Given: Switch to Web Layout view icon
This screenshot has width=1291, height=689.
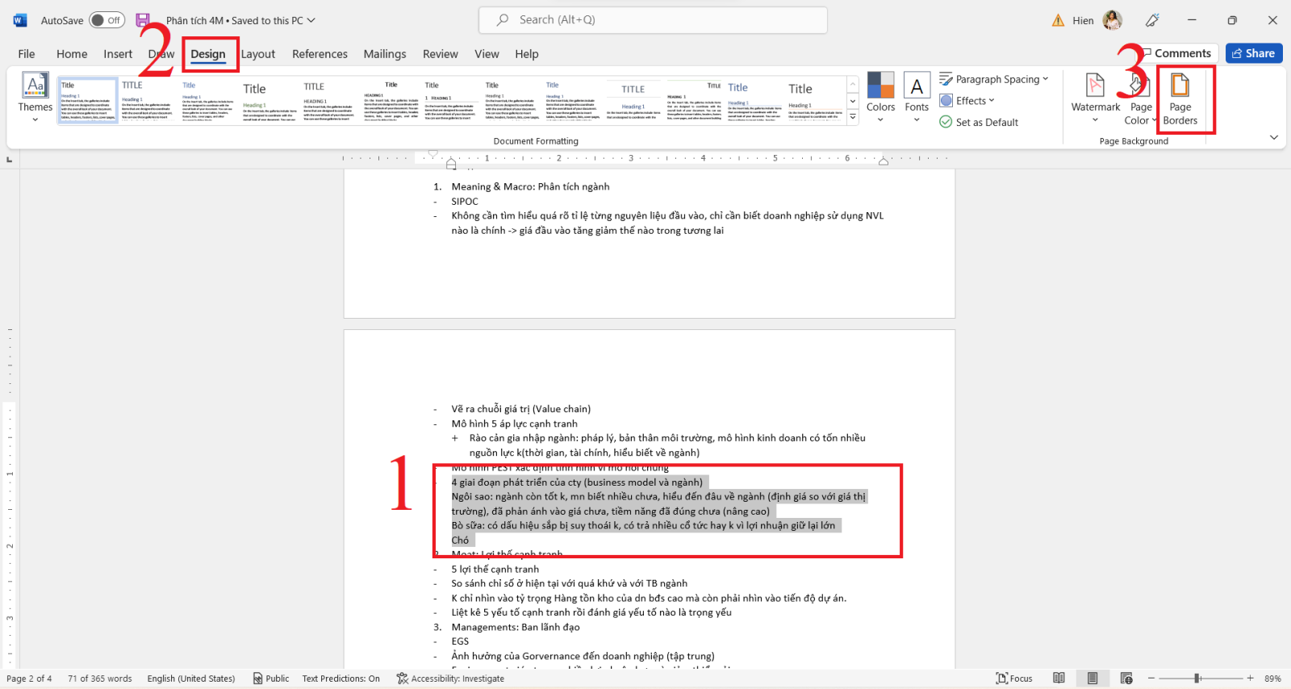Looking at the screenshot, I should coord(1126,679).
